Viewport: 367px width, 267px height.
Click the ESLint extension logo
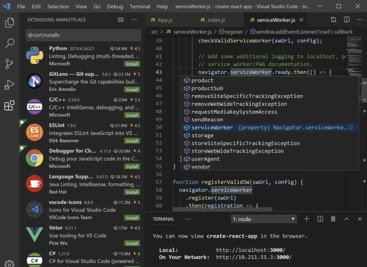click(34, 132)
